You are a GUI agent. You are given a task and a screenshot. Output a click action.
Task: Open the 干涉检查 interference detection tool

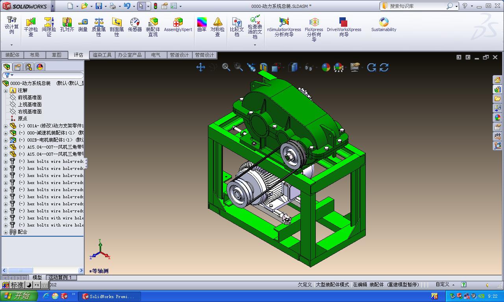tap(31, 27)
